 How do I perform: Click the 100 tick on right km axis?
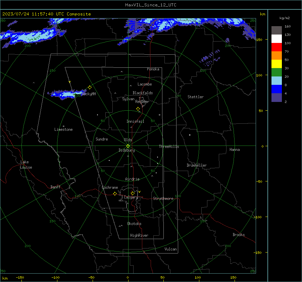pos(259,75)
